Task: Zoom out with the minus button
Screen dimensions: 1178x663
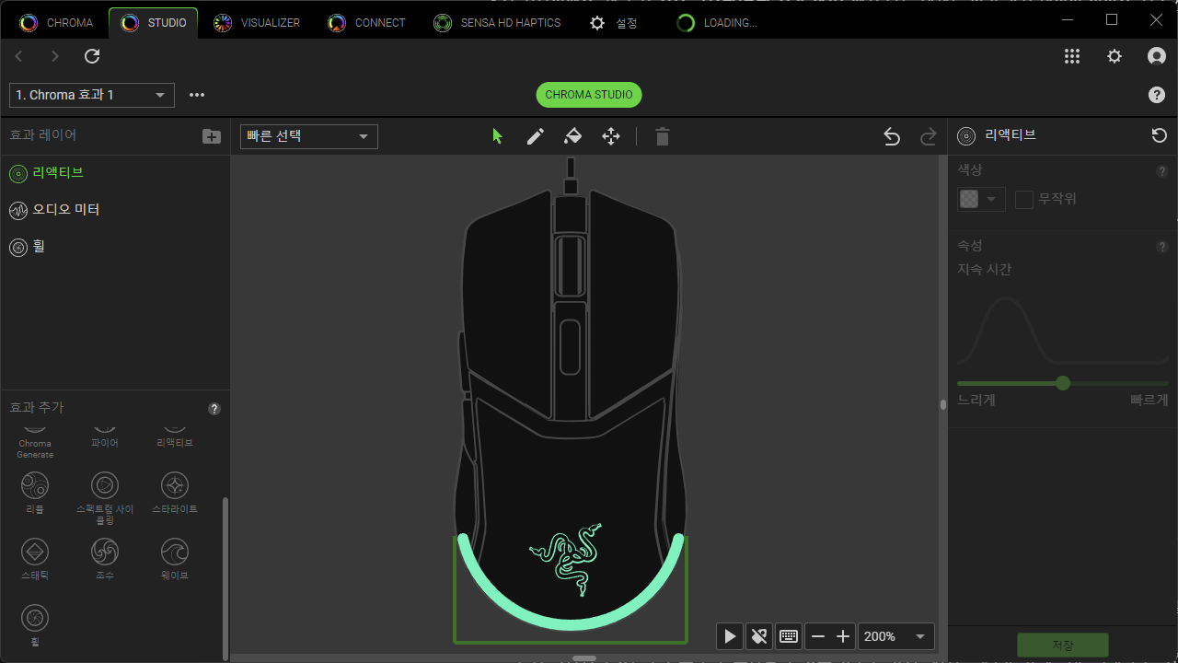Action: (818, 636)
